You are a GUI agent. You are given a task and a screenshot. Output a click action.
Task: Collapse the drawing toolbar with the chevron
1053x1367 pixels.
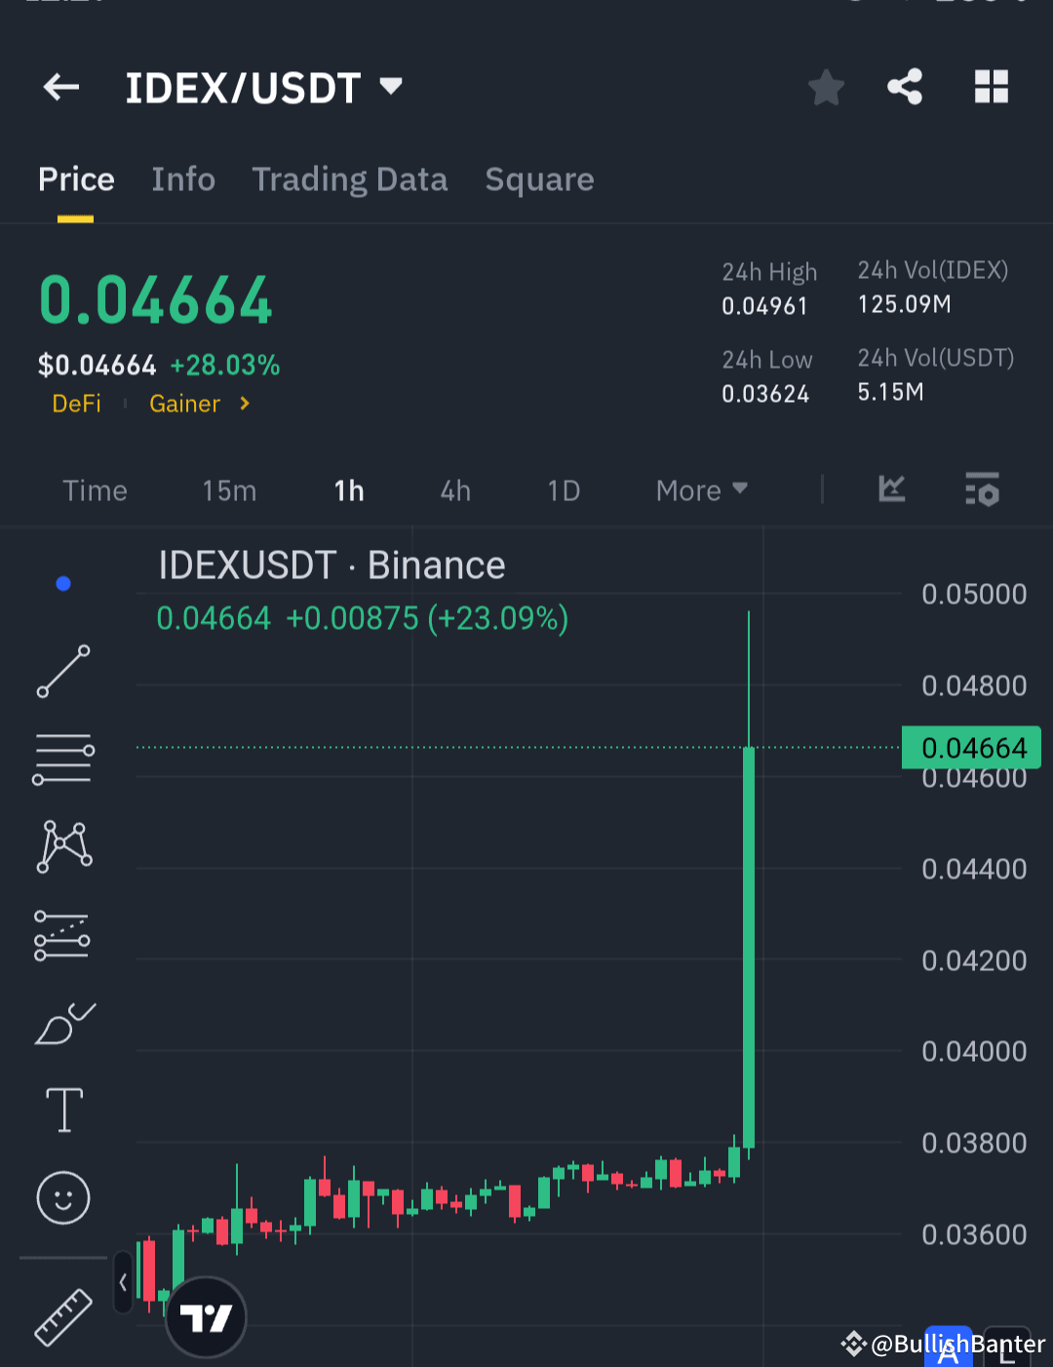pos(122,1282)
